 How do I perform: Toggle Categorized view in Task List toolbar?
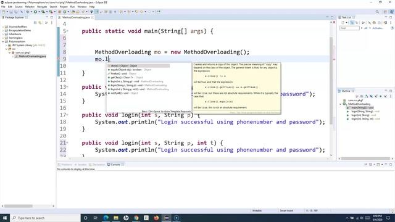coord(352,23)
